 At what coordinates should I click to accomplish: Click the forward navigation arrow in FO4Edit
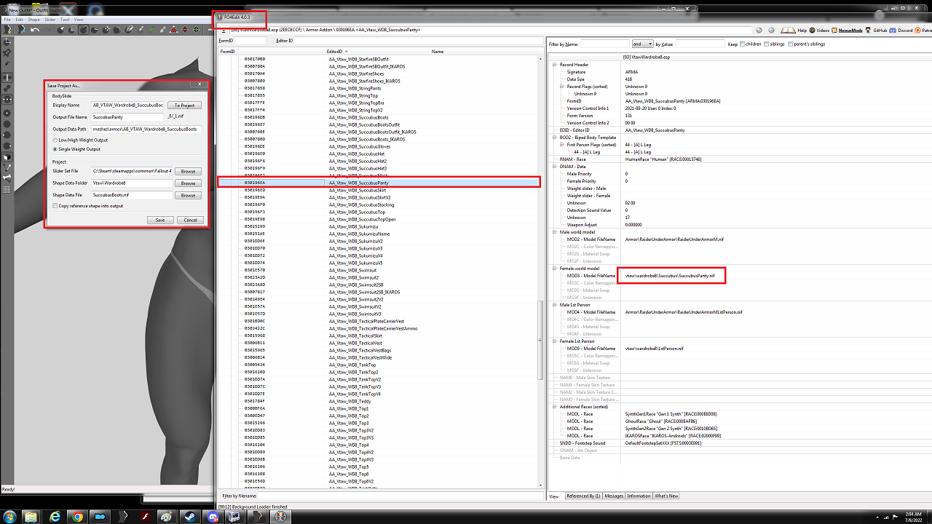click(x=770, y=30)
